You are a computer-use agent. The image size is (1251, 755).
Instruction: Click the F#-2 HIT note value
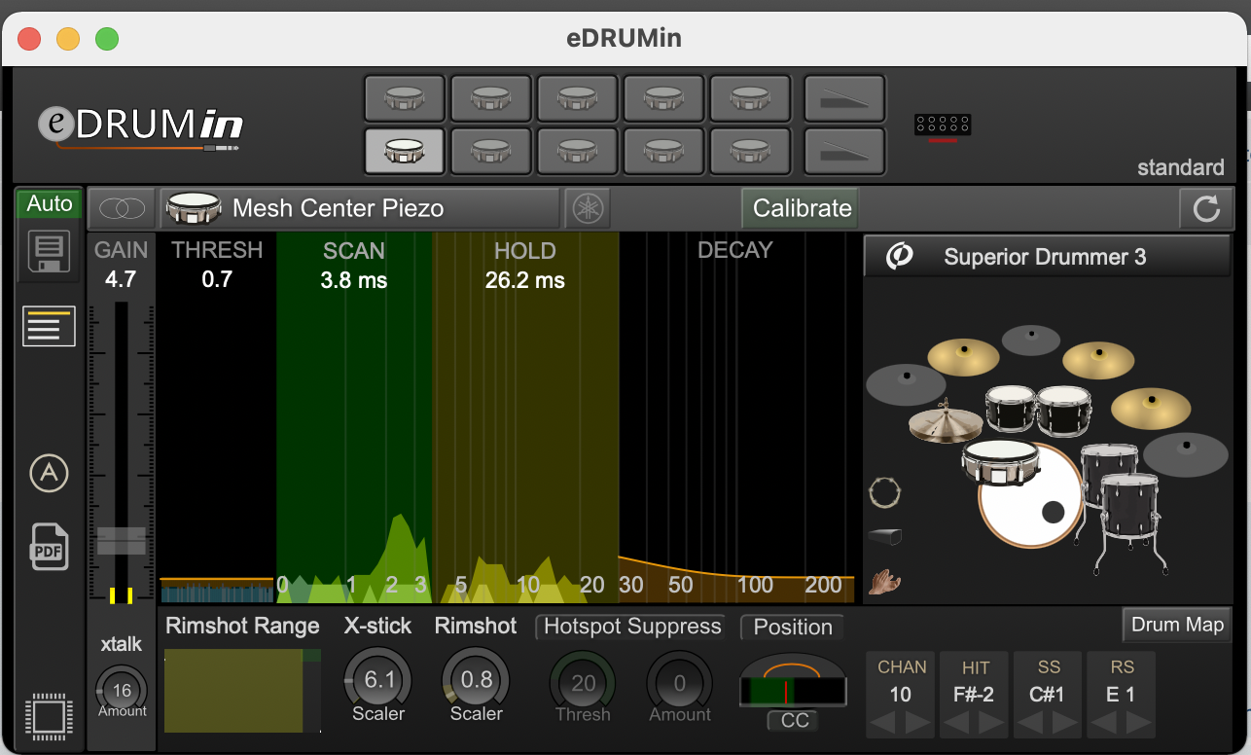976,695
